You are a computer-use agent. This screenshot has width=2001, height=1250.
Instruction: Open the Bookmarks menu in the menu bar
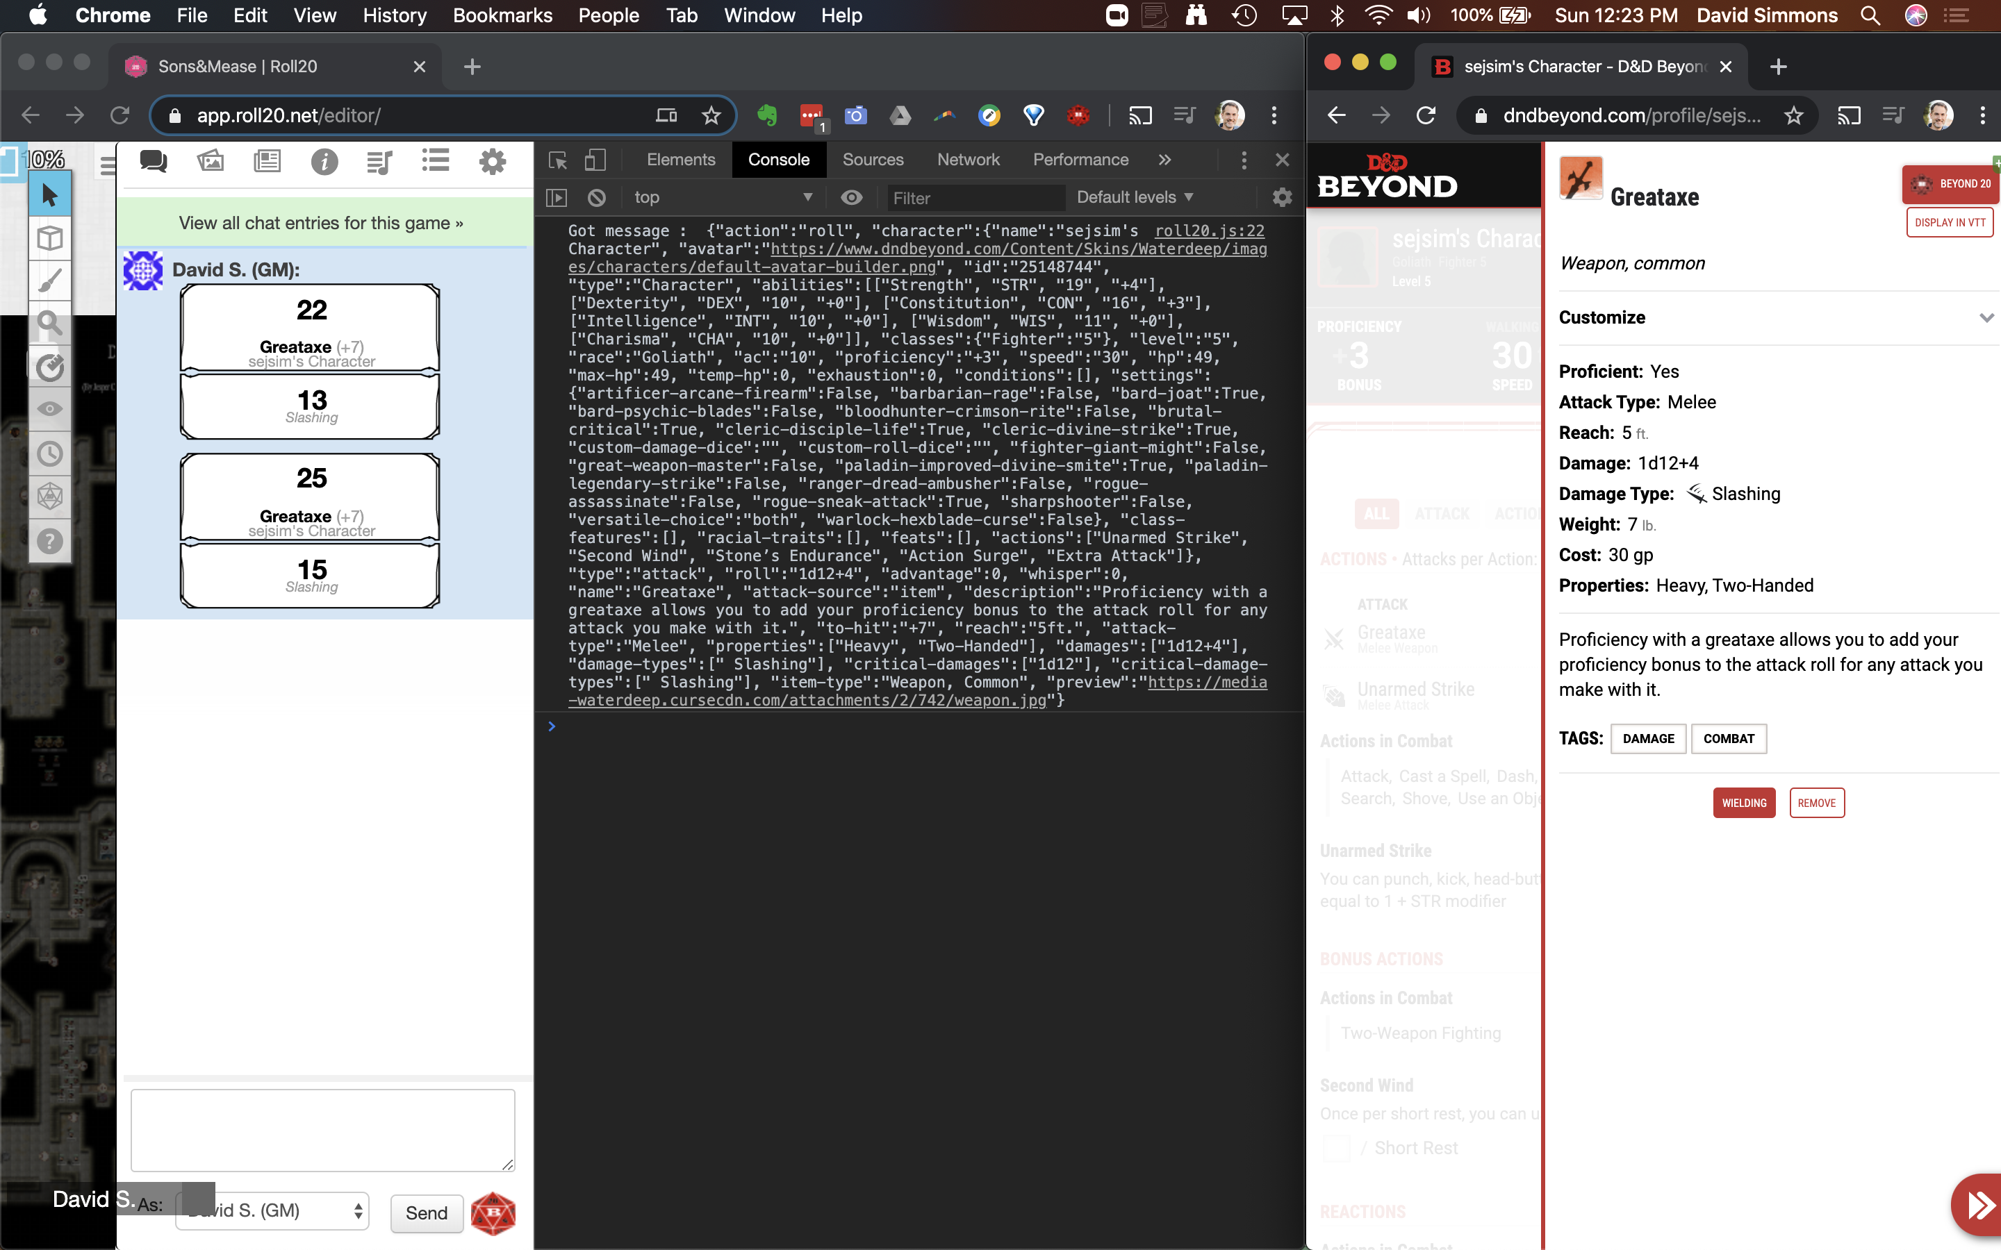tap(503, 15)
